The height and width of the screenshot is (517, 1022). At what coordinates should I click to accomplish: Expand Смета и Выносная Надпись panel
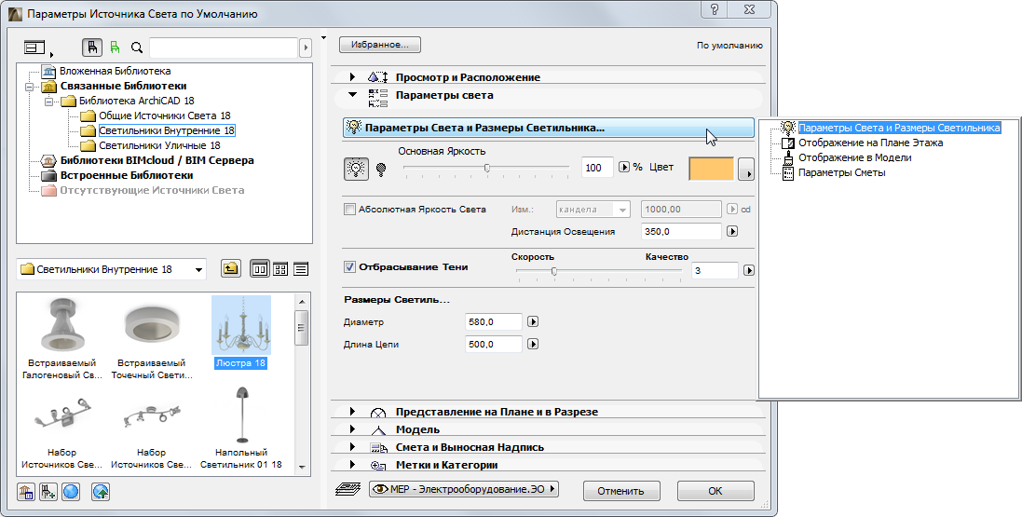(352, 447)
